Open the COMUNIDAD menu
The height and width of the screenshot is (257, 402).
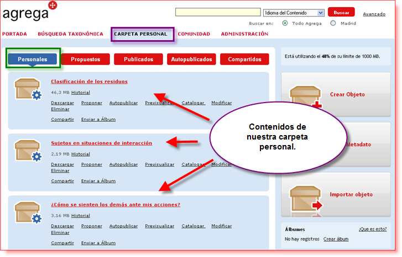(194, 34)
